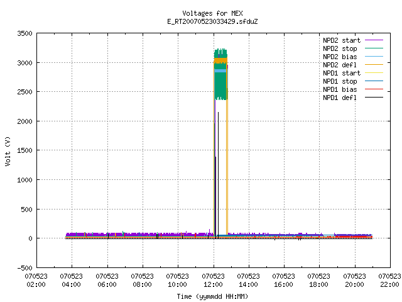This screenshot has width=402, height=302.
Task: Click the chart title 'Voltages for MEX'
Action: point(212,13)
